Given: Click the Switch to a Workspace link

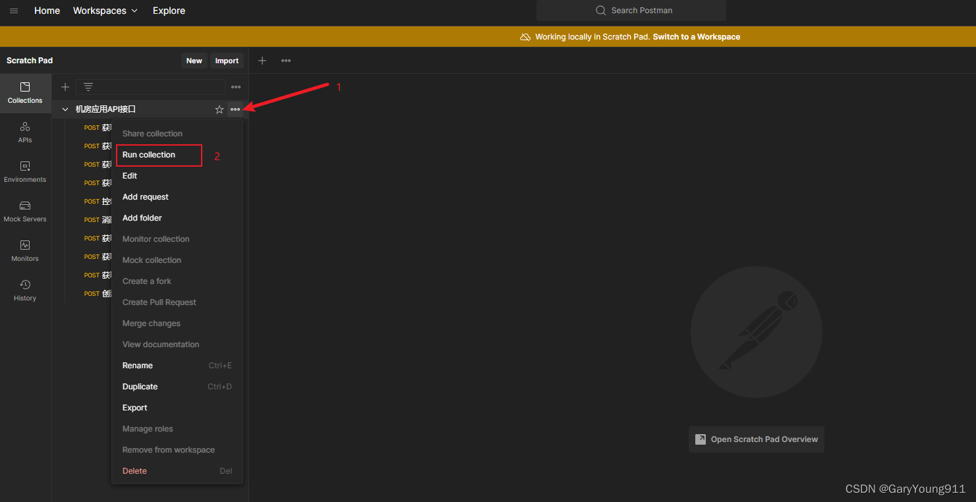Looking at the screenshot, I should (x=697, y=37).
